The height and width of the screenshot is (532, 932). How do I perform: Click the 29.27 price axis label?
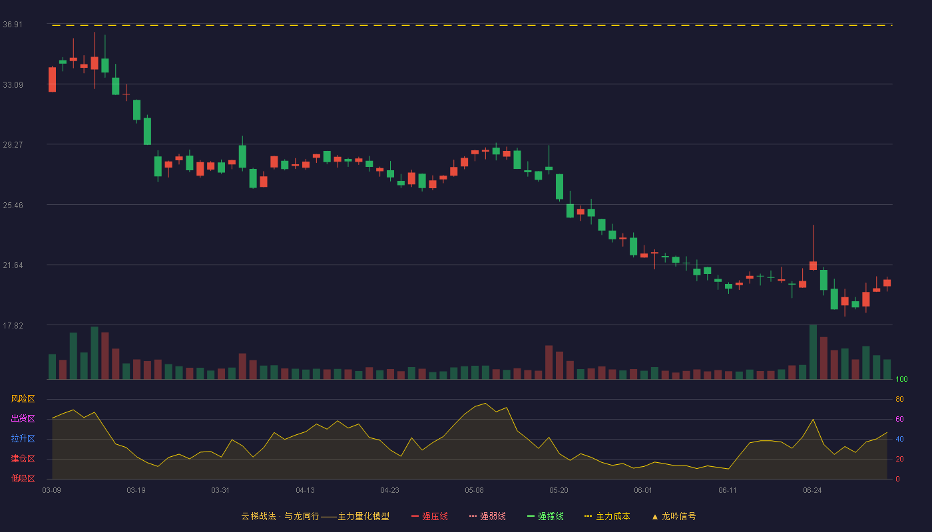tap(13, 144)
